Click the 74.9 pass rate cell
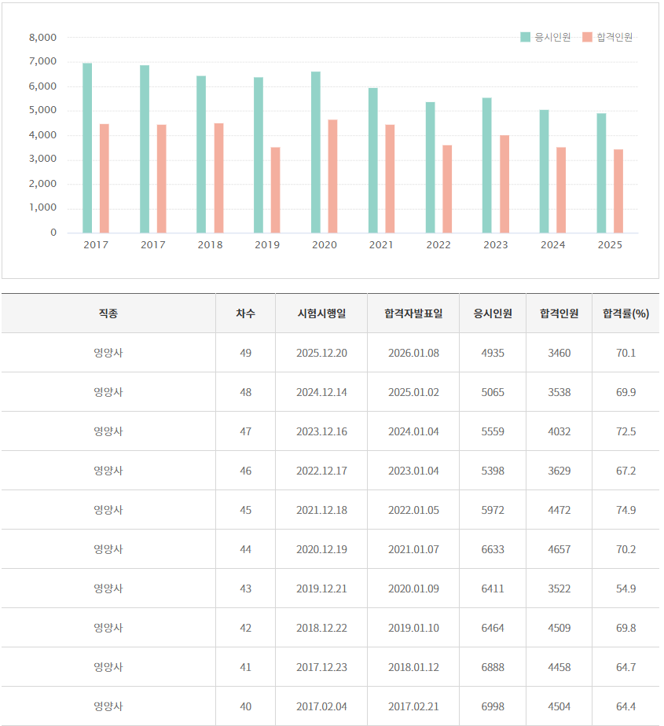Viewport: 664px width, 726px height. click(x=625, y=510)
